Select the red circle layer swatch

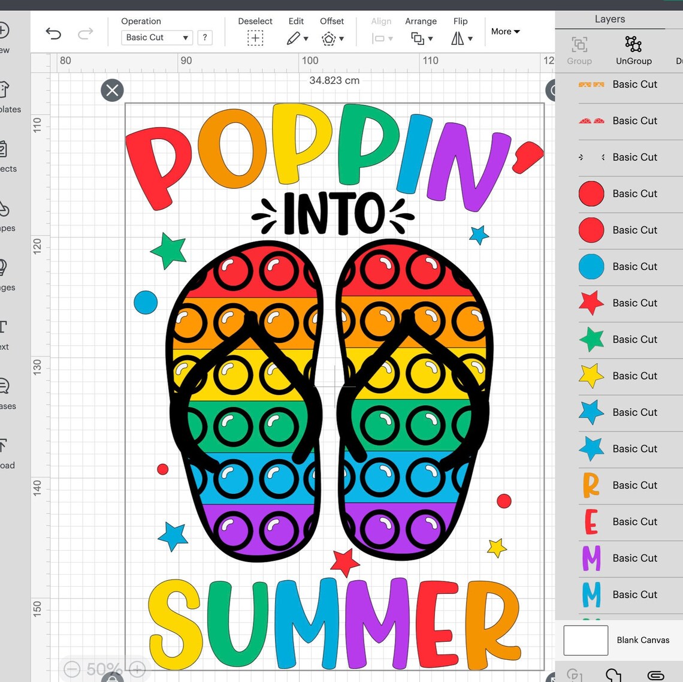click(591, 194)
